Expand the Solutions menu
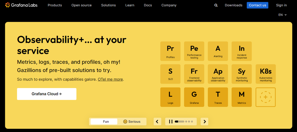The height and width of the screenshot is (132, 297). [108, 5]
